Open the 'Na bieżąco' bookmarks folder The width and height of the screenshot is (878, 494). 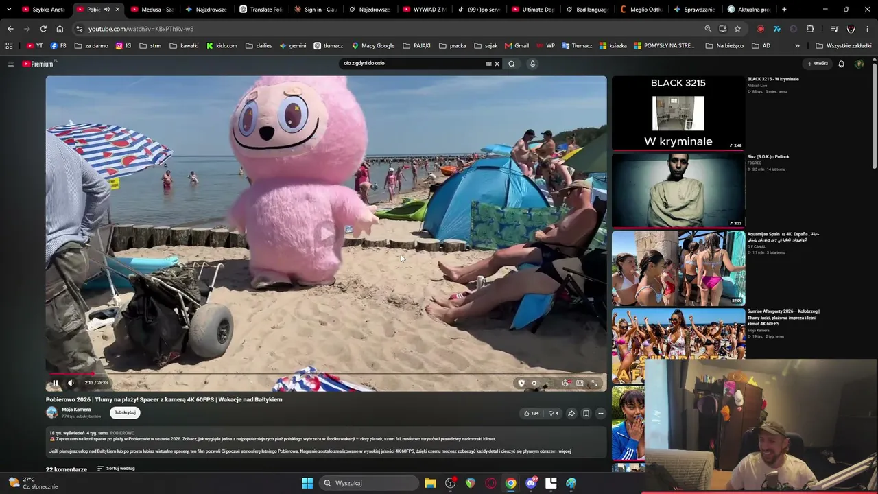724,46
